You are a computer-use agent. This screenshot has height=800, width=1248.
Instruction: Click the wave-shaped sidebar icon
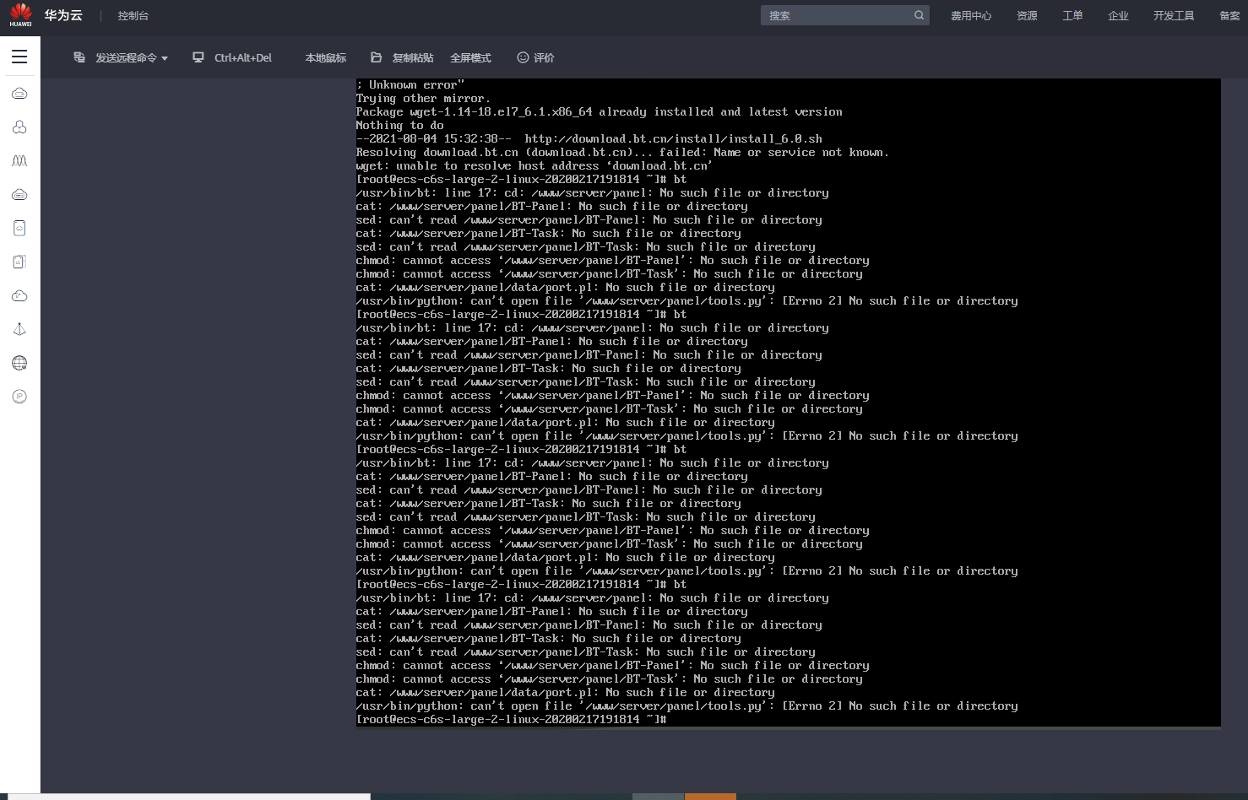19,160
